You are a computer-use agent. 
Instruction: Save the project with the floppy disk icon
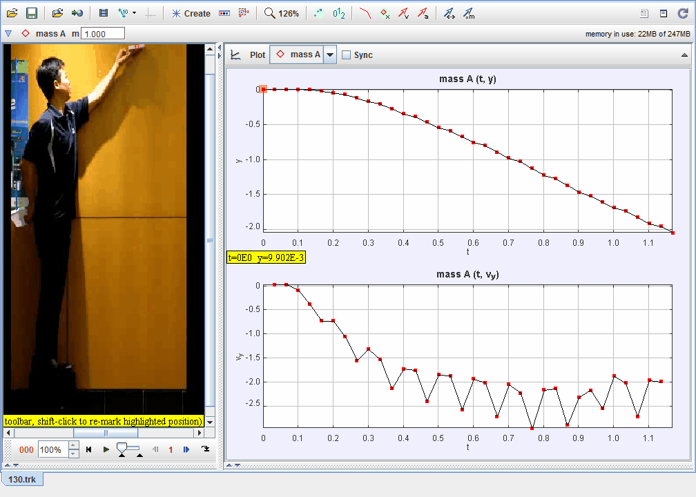click(31, 13)
